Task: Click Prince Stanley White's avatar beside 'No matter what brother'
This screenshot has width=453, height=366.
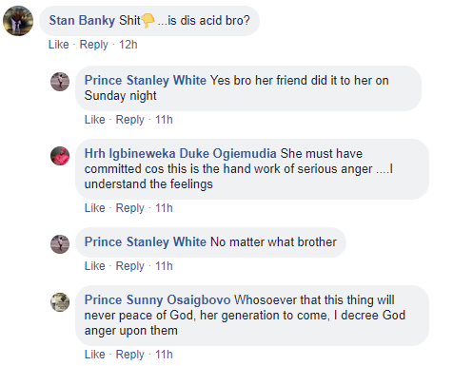Action: click(x=60, y=244)
